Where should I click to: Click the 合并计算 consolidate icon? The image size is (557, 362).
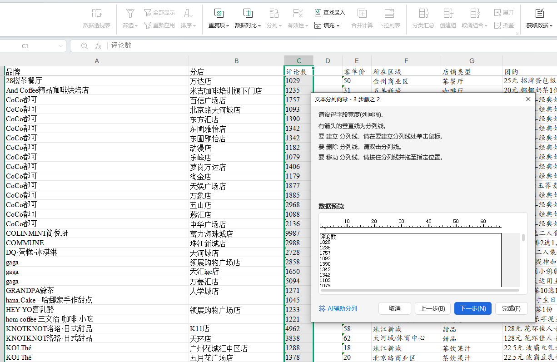tap(362, 13)
